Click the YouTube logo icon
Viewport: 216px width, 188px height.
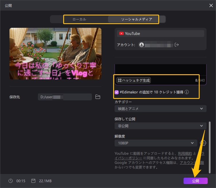pyautogui.click(x=122, y=34)
